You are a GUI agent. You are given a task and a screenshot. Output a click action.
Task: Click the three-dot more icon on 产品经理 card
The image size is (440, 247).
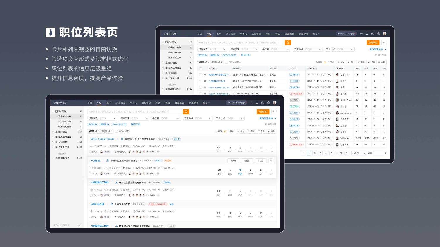point(270,161)
